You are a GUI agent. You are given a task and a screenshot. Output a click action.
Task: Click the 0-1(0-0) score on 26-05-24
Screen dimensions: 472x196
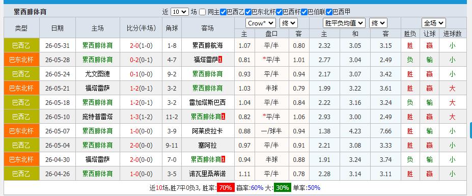(x=141, y=74)
